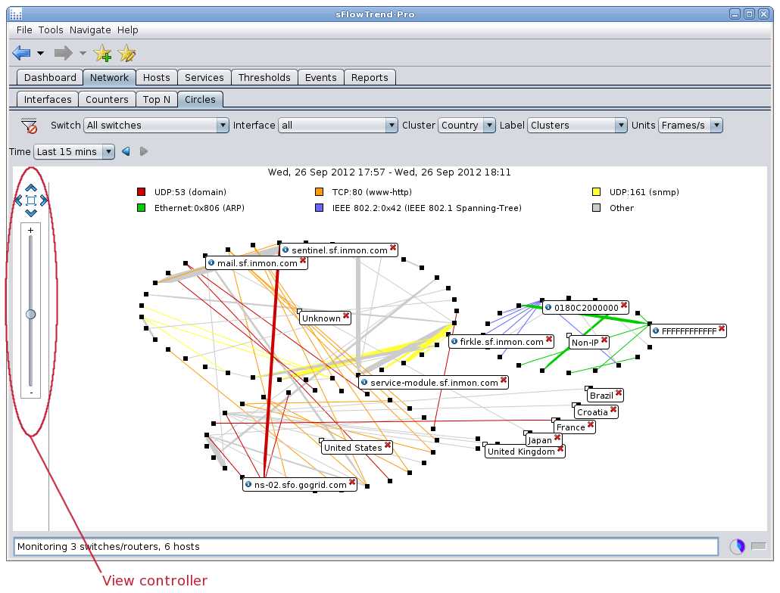Screen dimensions: 780x593
Task: Remove the mail.sf.inmon.com label with its red X
Action: point(303,262)
